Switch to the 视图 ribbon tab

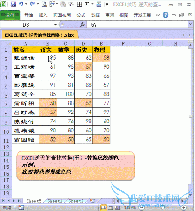click(x=124, y=15)
